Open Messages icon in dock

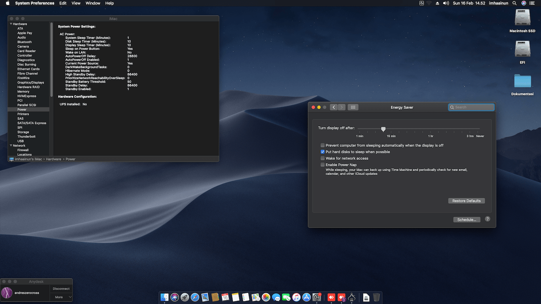point(276,297)
